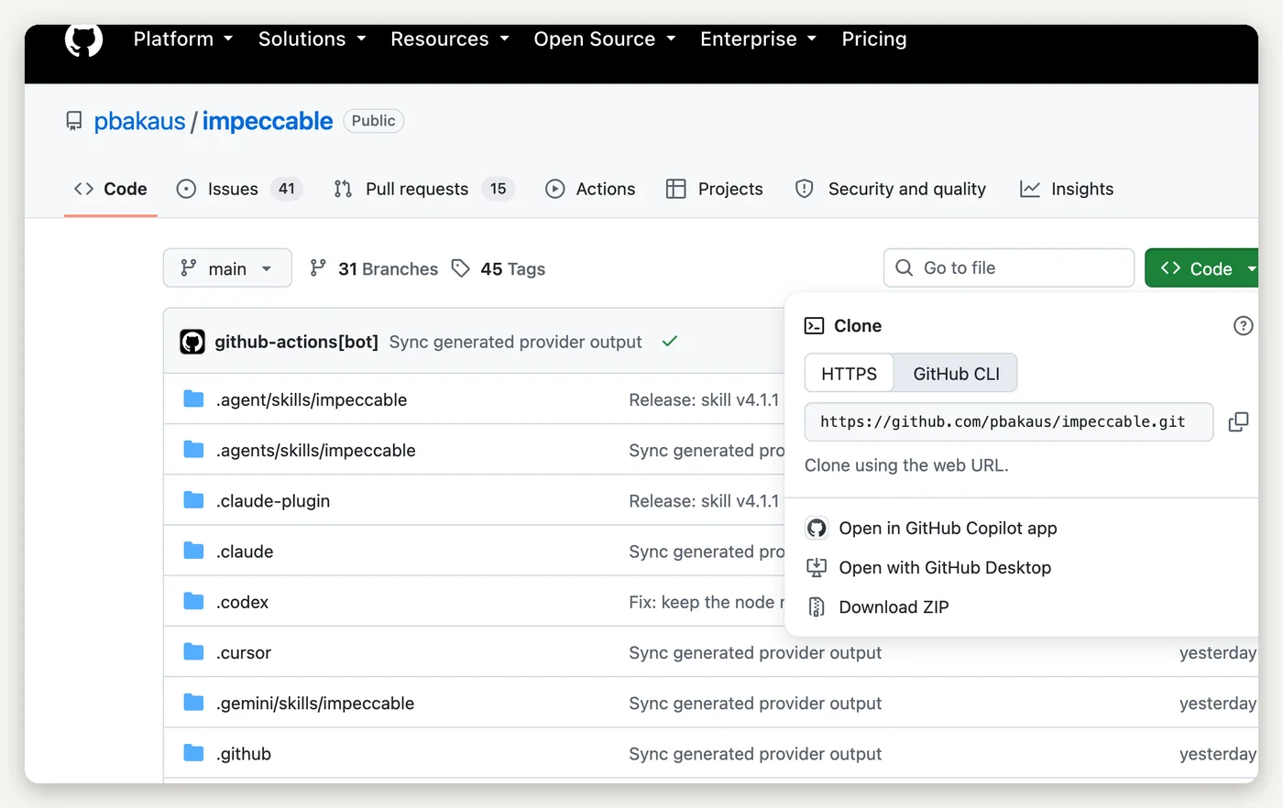Open the .claude-plugin row Release: skill v4.1.1 commit

point(704,501)
